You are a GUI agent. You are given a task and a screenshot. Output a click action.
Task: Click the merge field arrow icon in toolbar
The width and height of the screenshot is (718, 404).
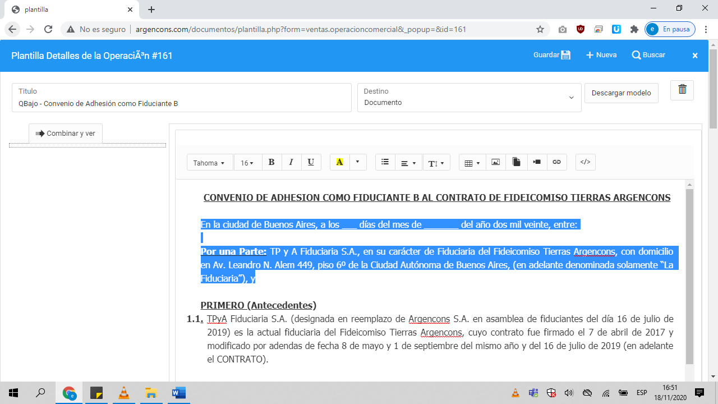click(537, 162)
